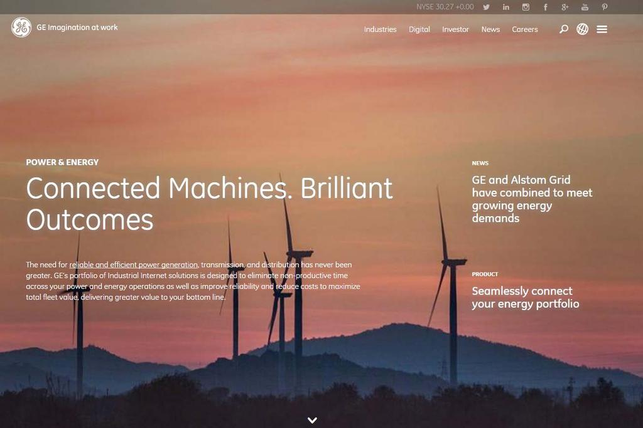Open GE's LinkedIn page icon

506,7
